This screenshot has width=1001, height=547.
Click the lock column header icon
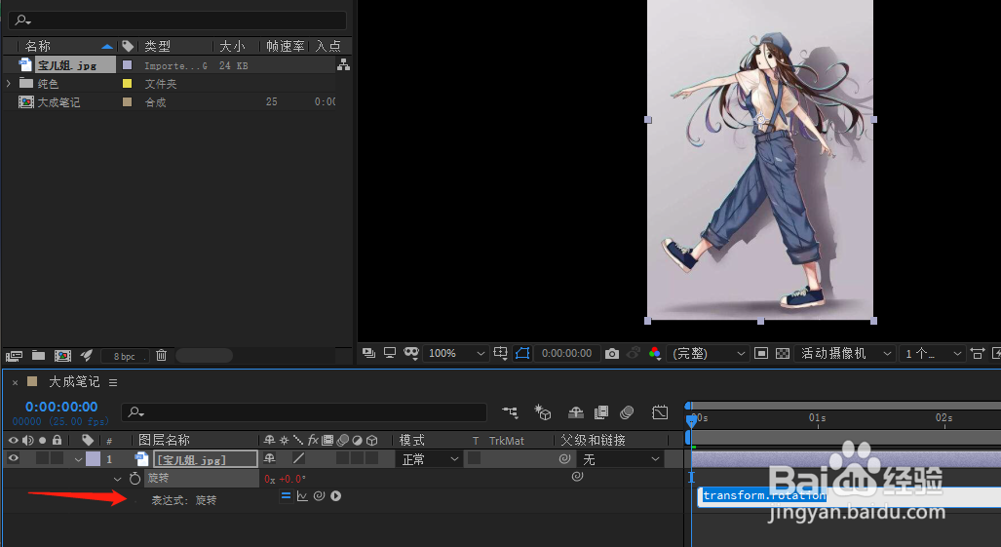coord(57,440)
